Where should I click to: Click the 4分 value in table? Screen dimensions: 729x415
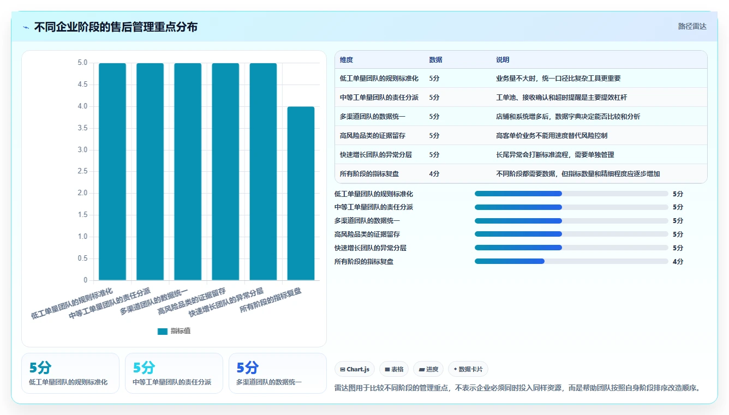point(434,174)
